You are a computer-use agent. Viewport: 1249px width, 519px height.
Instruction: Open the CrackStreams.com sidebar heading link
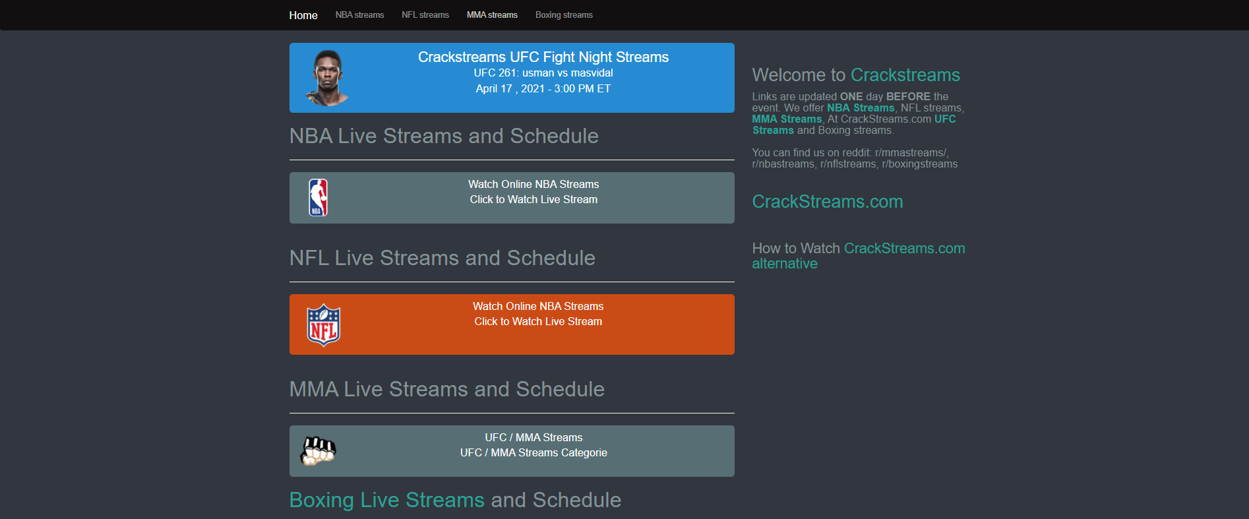point(828,201)
